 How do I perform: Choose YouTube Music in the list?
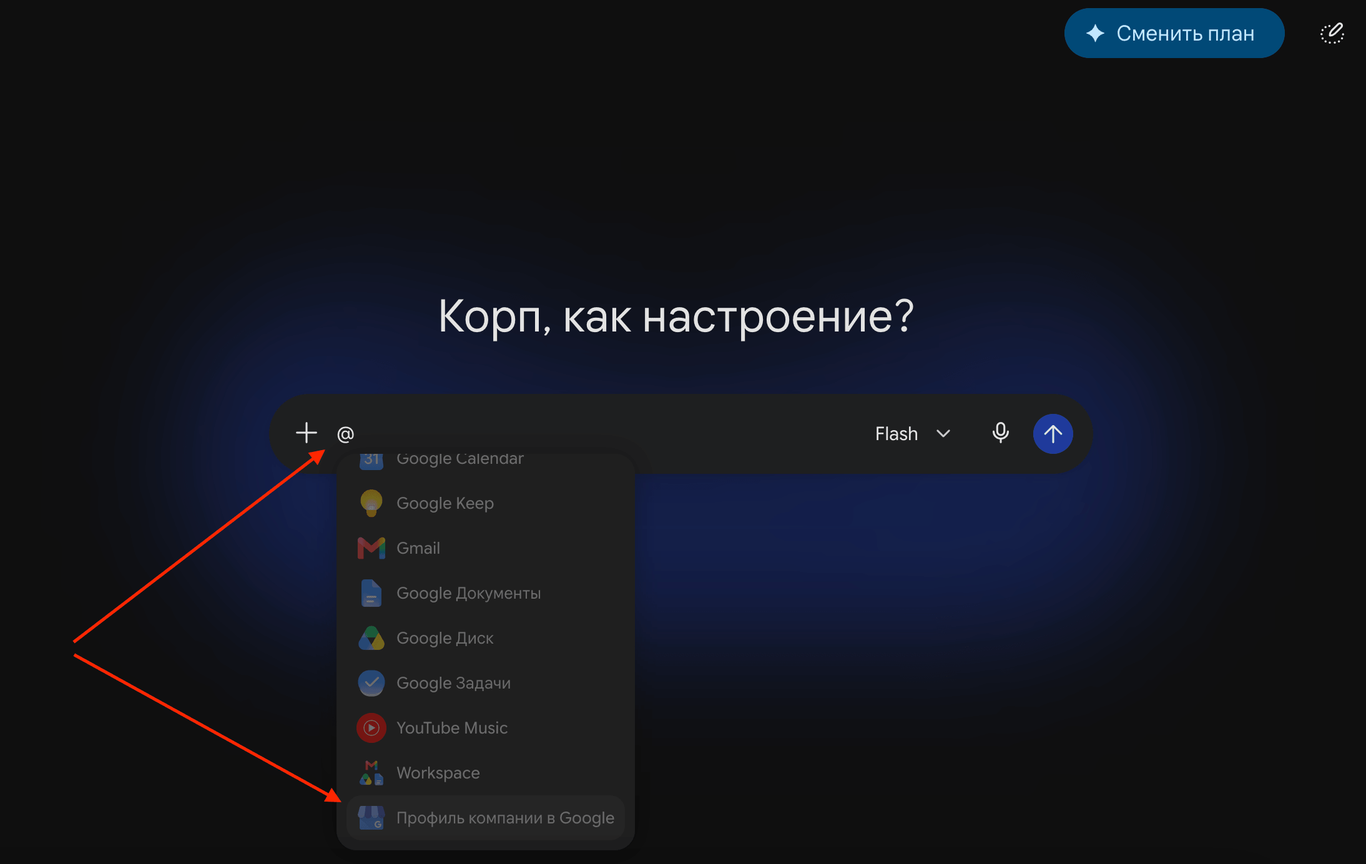click(x=486, y=728)
